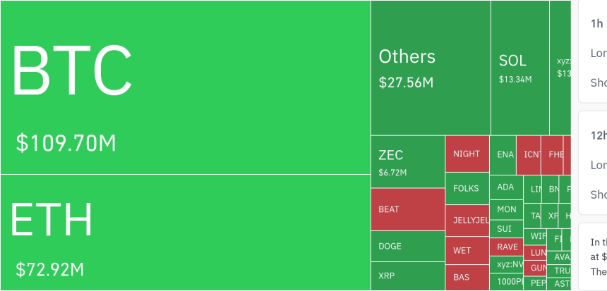
Task: Select the red JELLYJELLY tile
Action: pos(467,221)
